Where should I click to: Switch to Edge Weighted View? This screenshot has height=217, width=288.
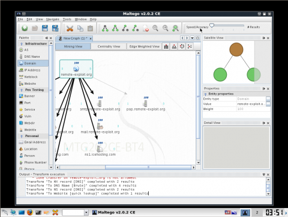145,46
